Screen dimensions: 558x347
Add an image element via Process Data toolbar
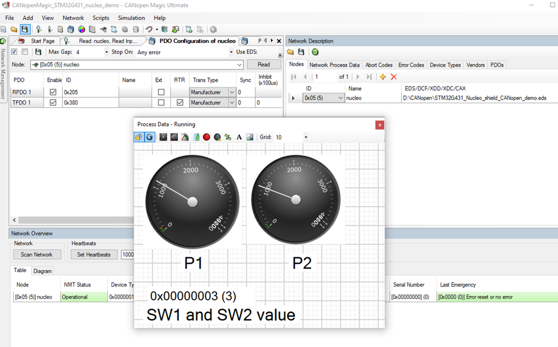pyautogui.click(x=250, y=137)
